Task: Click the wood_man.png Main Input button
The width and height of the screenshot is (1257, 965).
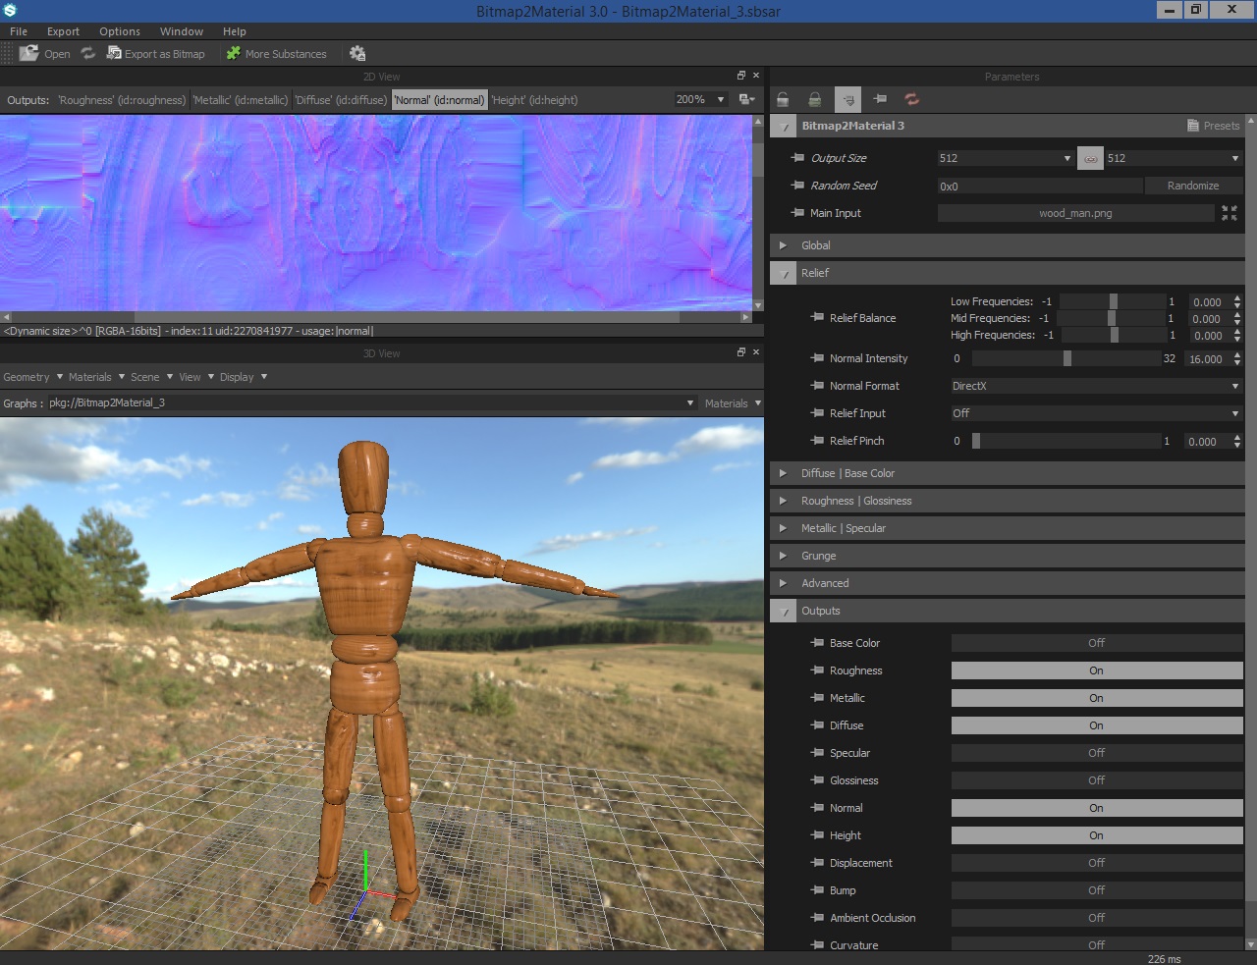Action: 1075,213
